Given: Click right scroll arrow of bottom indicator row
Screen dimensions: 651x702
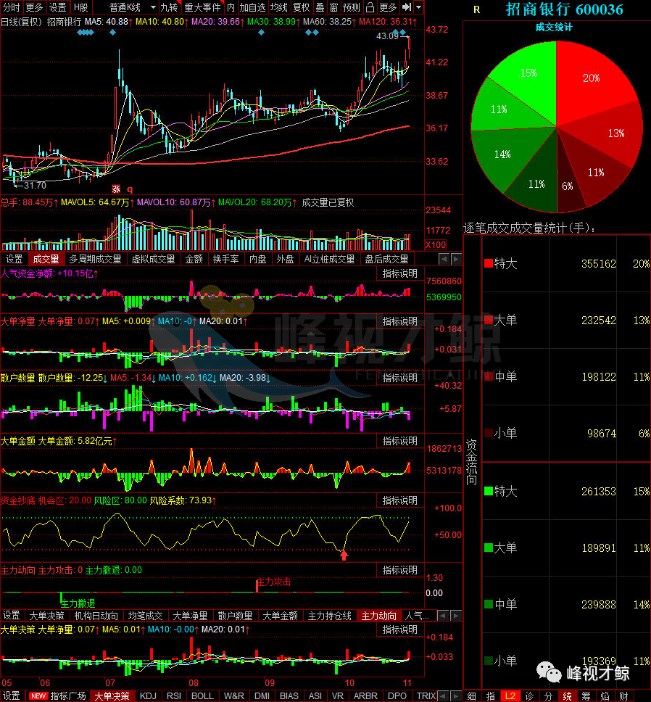Looking at the screenshot, I should pyautogui.click(x=456, y=695).
